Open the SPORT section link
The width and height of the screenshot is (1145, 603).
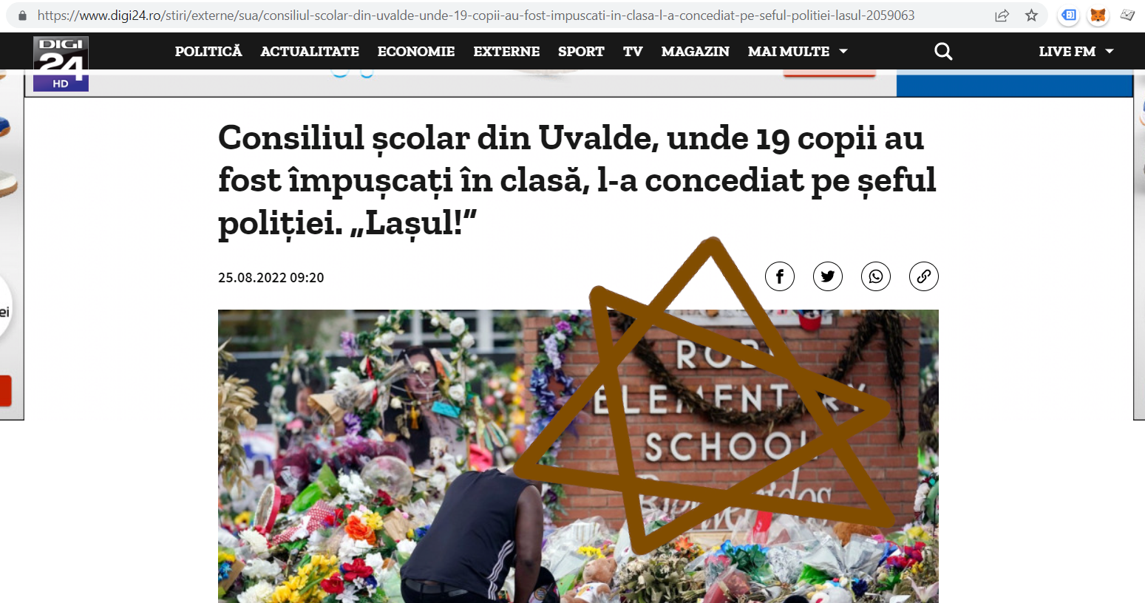pyautogui.click(x=581, y=51)
